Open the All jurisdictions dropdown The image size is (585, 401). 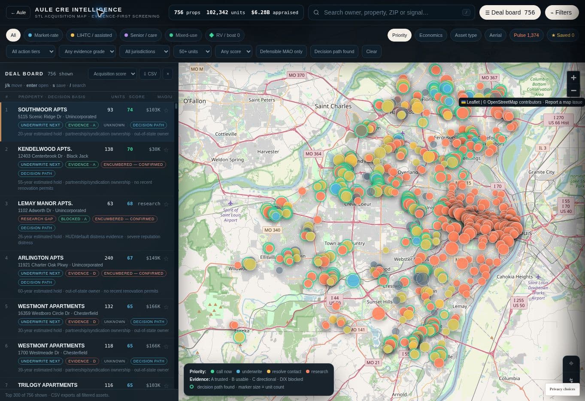click(x=144, y=51)
